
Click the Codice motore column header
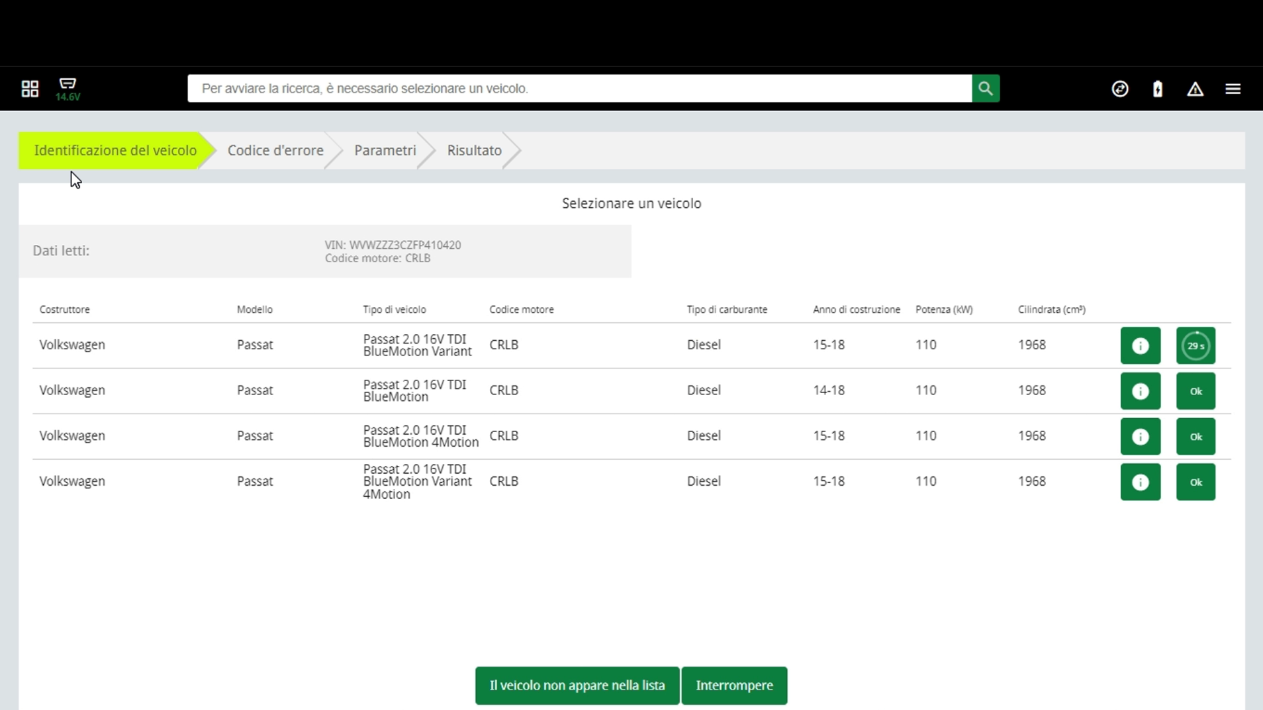point(521,309)
